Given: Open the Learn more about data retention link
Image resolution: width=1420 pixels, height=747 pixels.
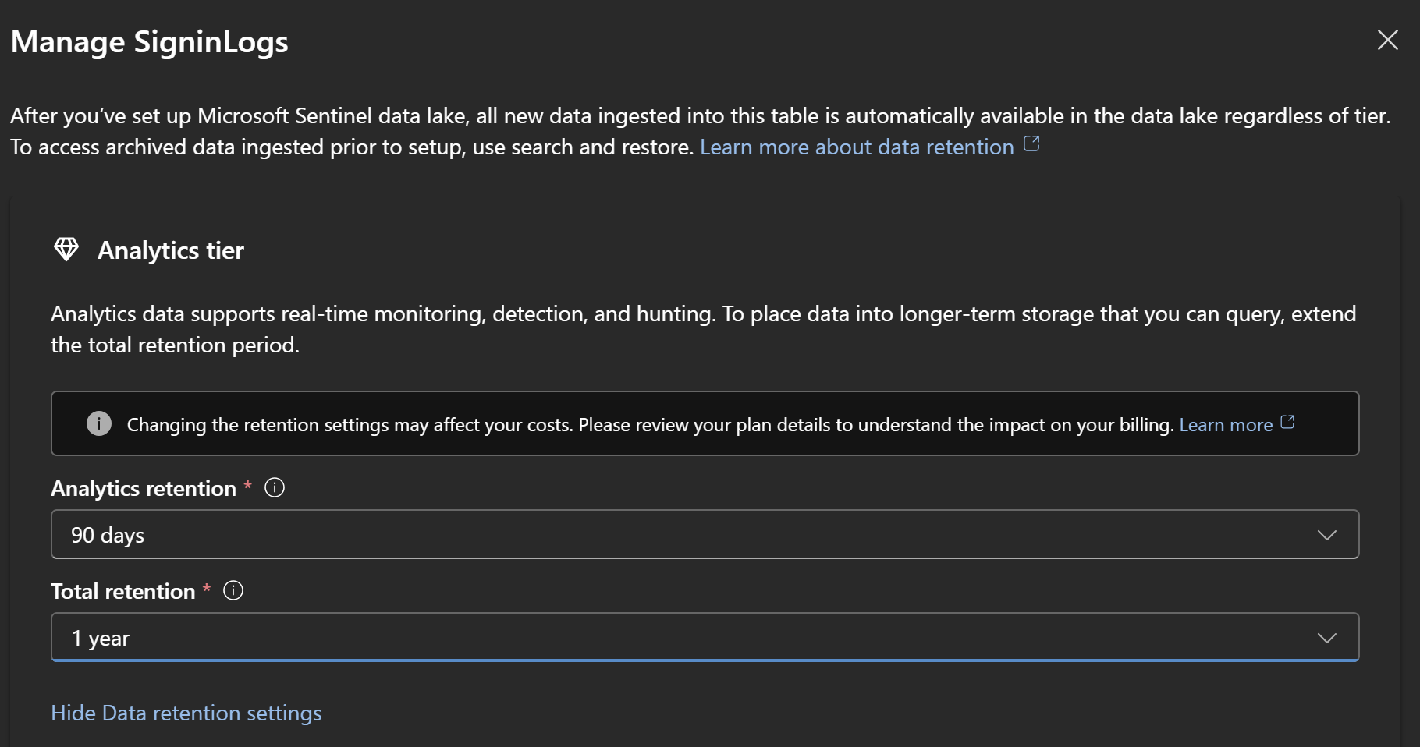Looking at the screenshot, I should (856, 147).
